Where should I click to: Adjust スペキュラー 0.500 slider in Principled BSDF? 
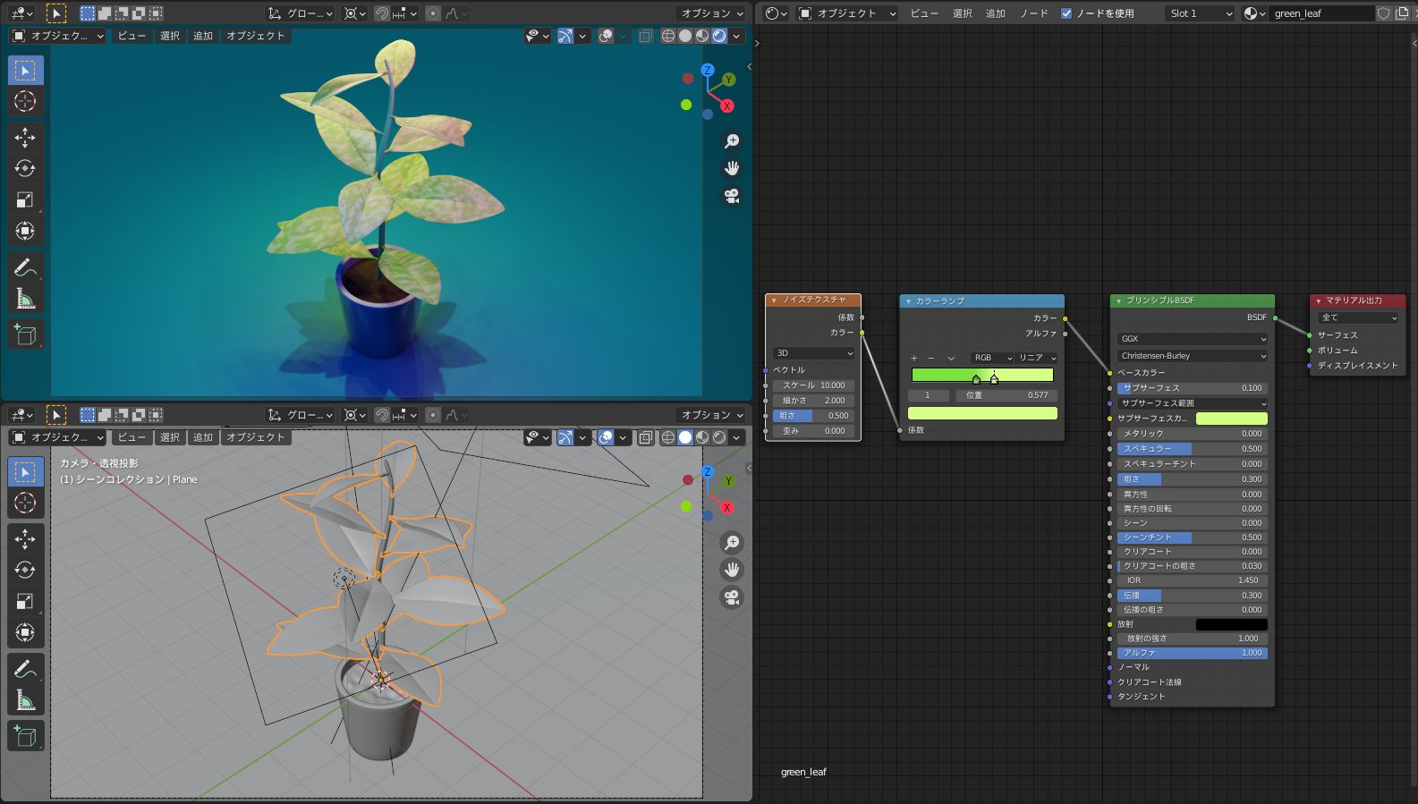[x=1193, y=449]
